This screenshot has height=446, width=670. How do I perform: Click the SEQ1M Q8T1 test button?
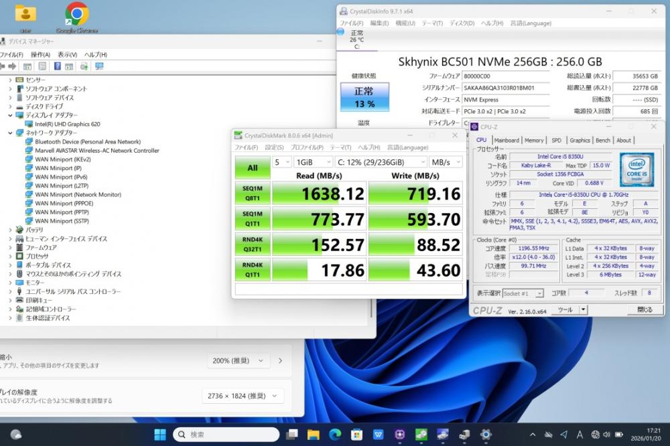(x=253, y=194)
